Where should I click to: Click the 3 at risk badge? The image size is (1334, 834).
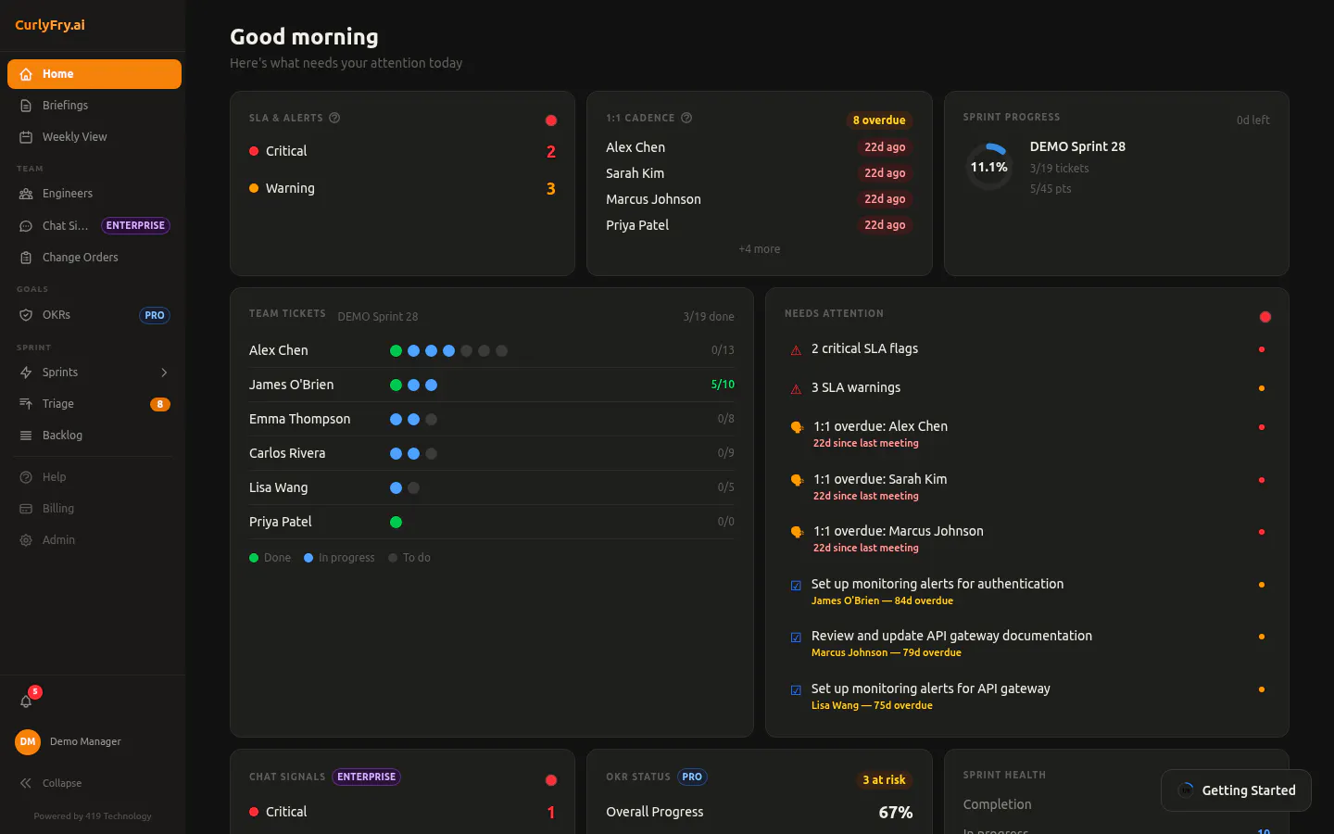[884, 780]
